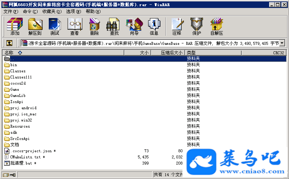This screenshot has height=179, width=289.
Task: Open the 注释 (Comment) tool
Action: (x=177, y=26)
